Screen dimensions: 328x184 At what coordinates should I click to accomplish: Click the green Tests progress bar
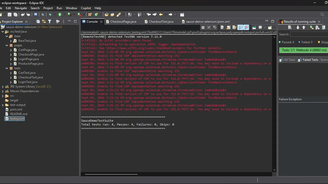(x=303, y=50)
